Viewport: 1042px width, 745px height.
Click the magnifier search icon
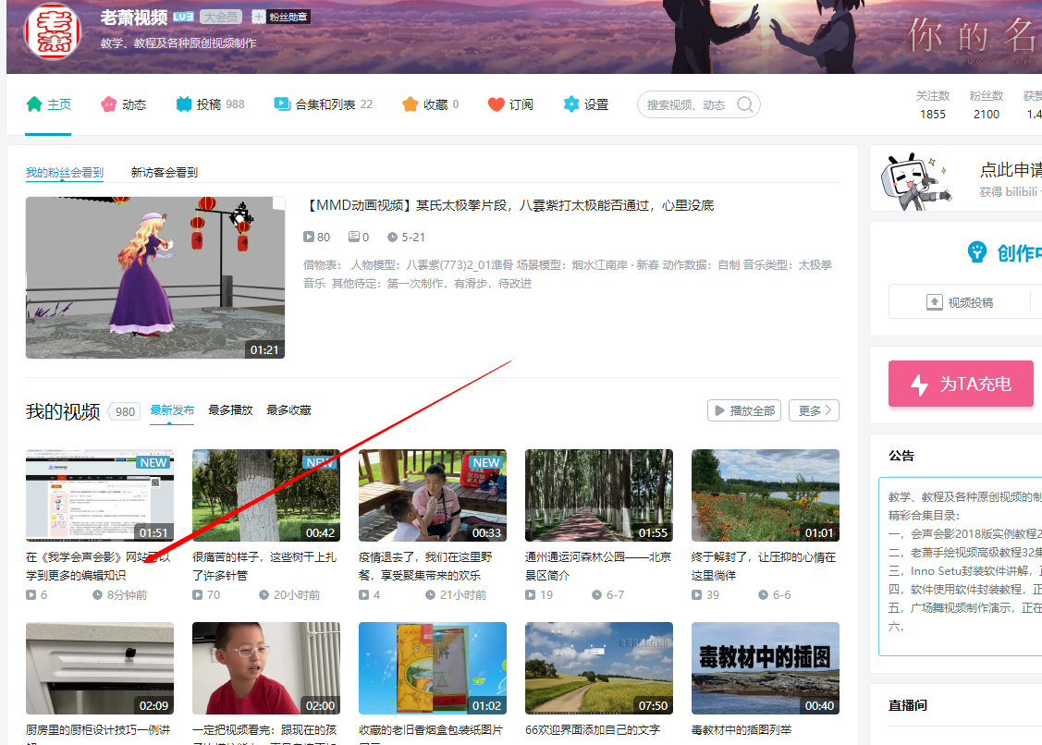tap(745, 104)
